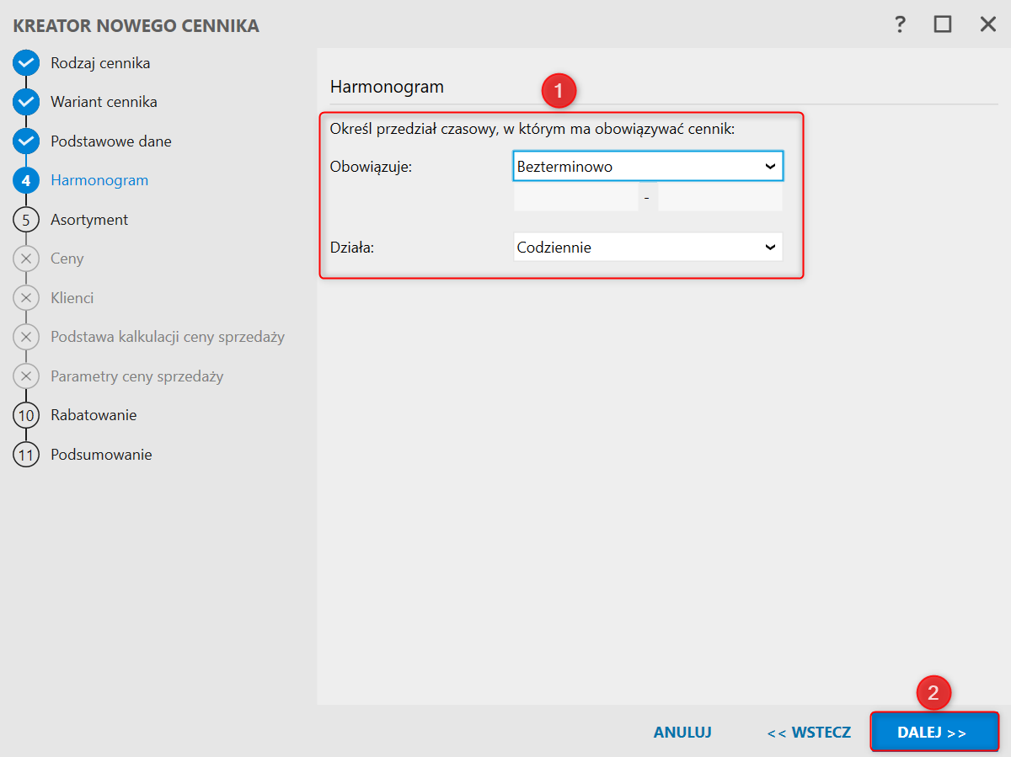Click the Harmonogram section heading

387,87
